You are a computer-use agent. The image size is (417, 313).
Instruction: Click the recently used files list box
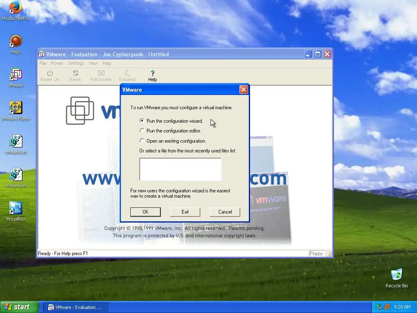point(180,169)
